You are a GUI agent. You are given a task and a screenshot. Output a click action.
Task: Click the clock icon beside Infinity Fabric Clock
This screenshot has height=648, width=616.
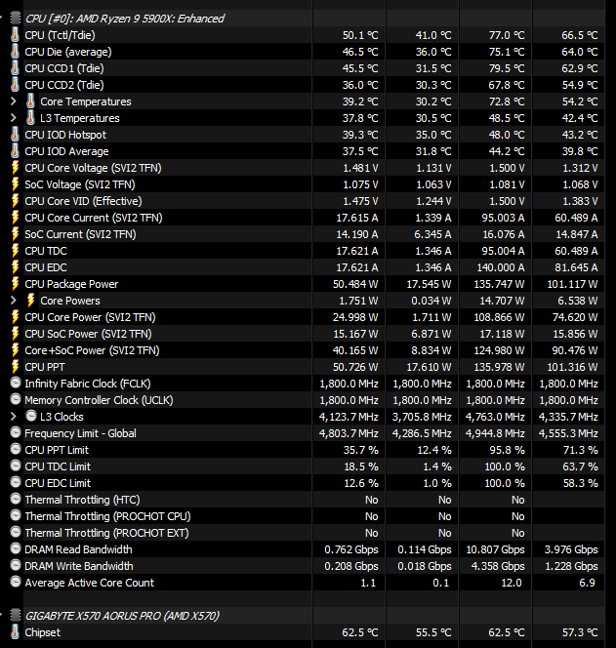[16, 383]
